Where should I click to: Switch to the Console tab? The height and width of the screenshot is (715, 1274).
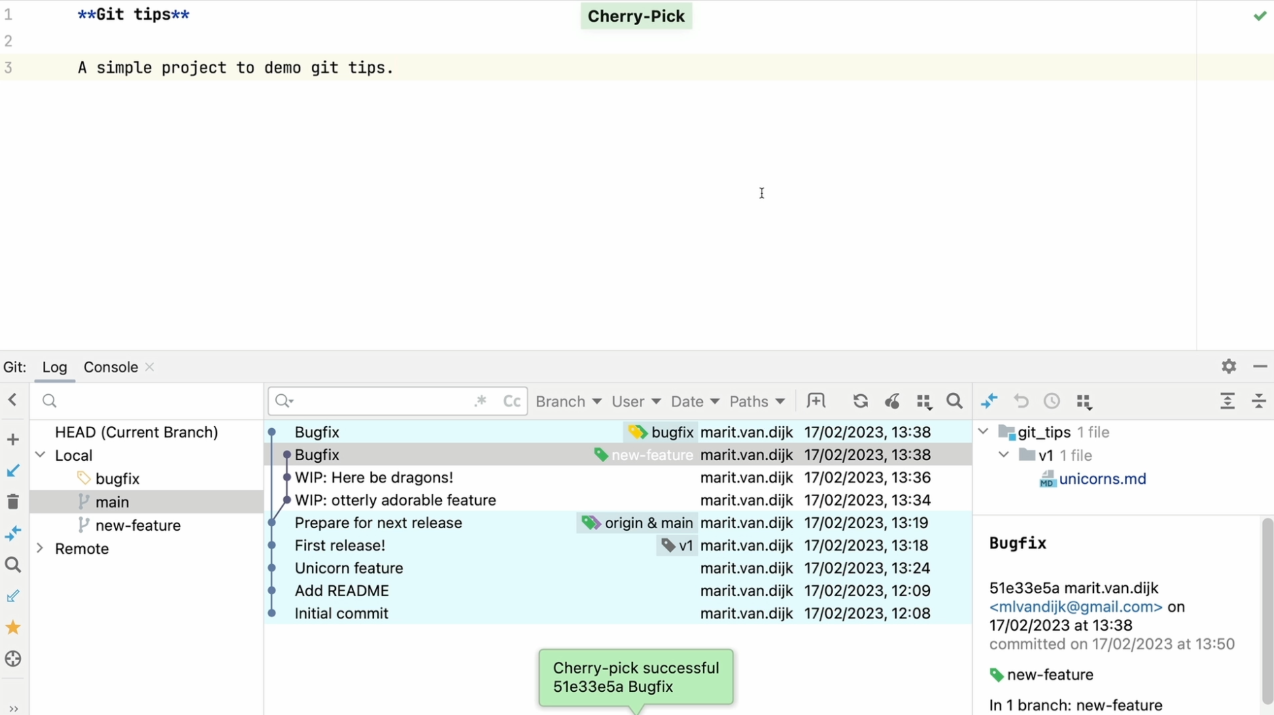[110, 366]
